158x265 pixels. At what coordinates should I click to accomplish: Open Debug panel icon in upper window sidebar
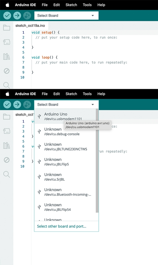7,71
